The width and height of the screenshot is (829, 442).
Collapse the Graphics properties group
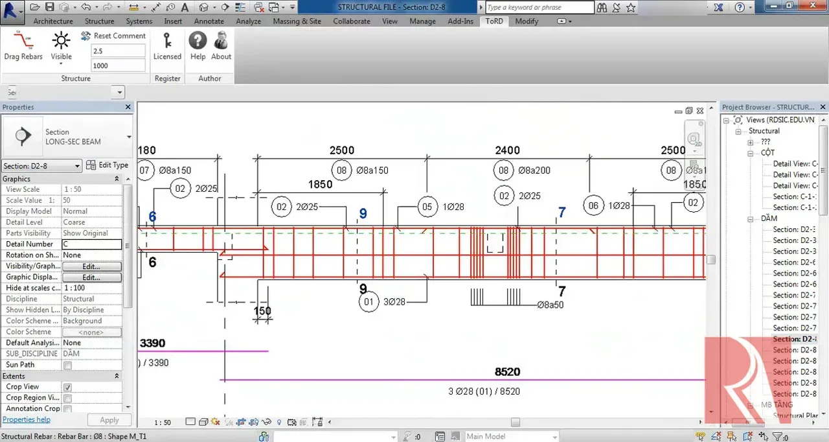(117, 179)
